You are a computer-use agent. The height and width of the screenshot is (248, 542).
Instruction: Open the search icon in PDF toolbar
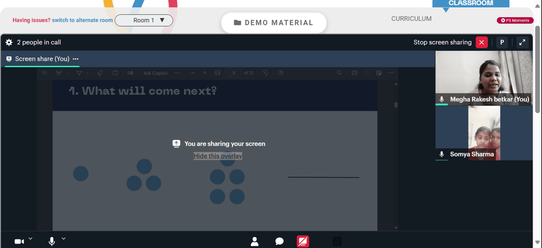(339, 73)
